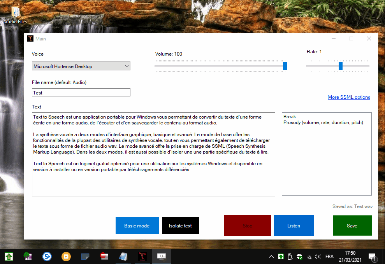
Task: Open the blue S circle taskbar app
Action: 47,257
